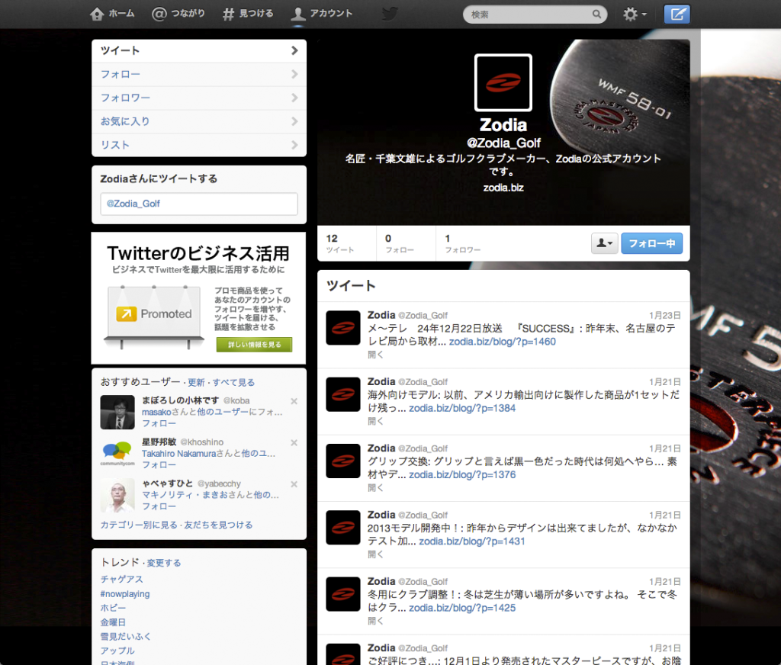Viewport: 781px width, 665px height.
Task: Follow 星野邦敏 via フォロー link
Action: click(x=159, y=464)
